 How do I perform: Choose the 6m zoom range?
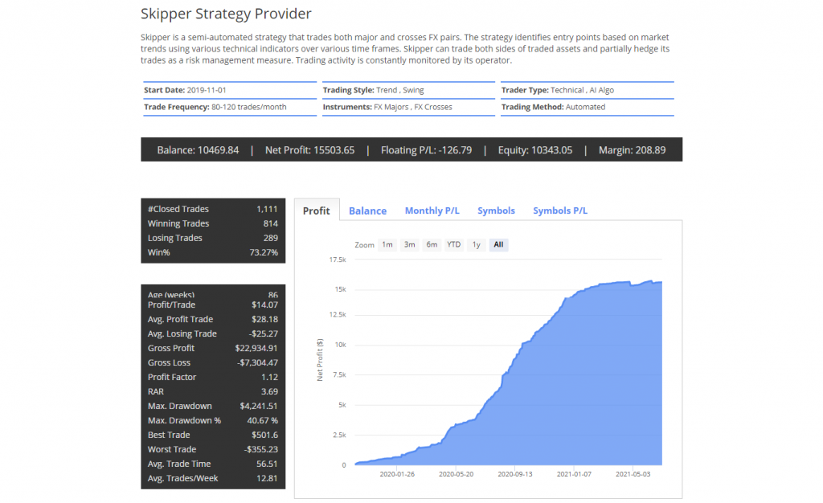pos(432,244)
